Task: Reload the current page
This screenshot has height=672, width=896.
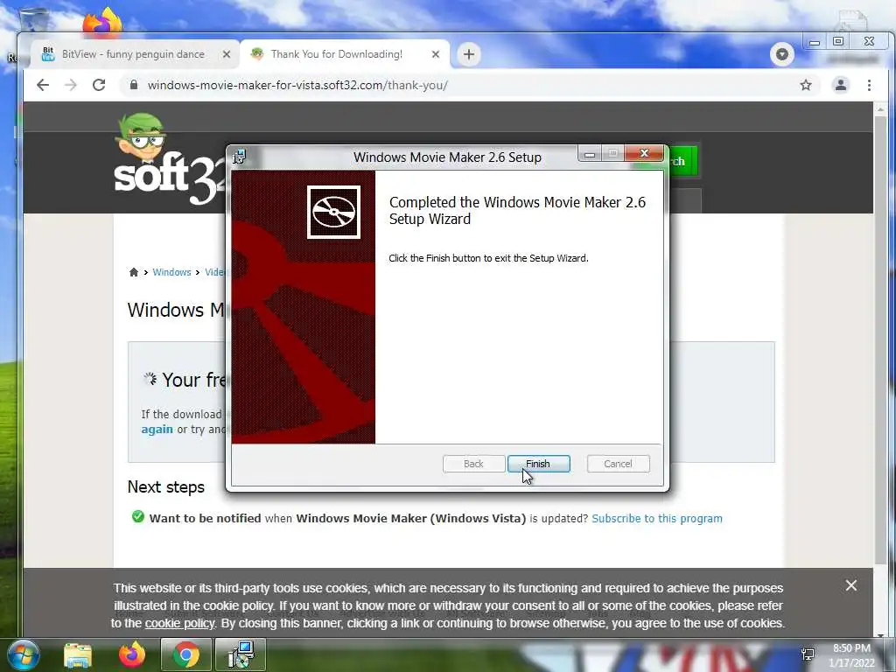Action: click(99, 85)
